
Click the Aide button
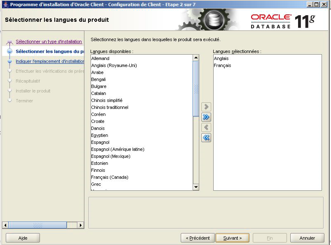23,238
